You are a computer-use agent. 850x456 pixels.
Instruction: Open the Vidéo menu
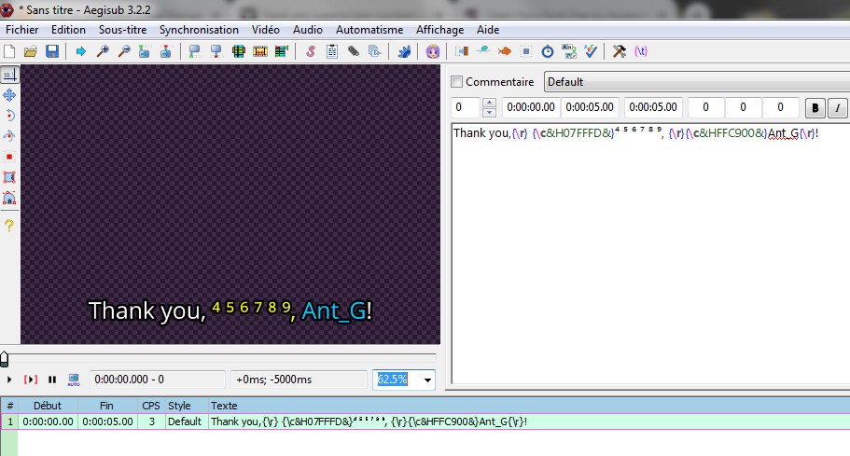click(266, 30)
